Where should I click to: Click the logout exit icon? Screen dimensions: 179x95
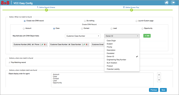(173, 3)
